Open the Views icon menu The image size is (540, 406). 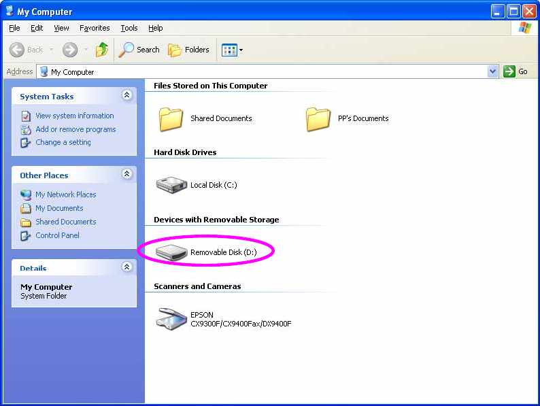232,50
